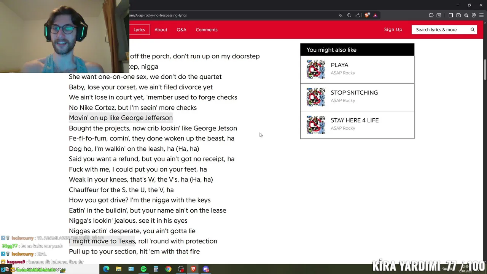Click A$AP Rocky artist name under PLAYA
Image resolution: width=487 pixels, height=274 pixels.
[x=343, y=73]
